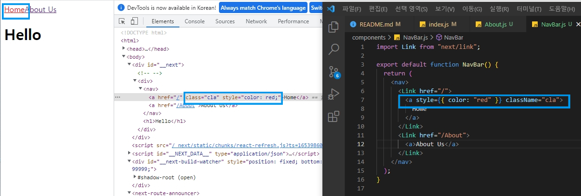Click Always match Chrome's language button
Screen dimensions: 581x196
(263, 8)
